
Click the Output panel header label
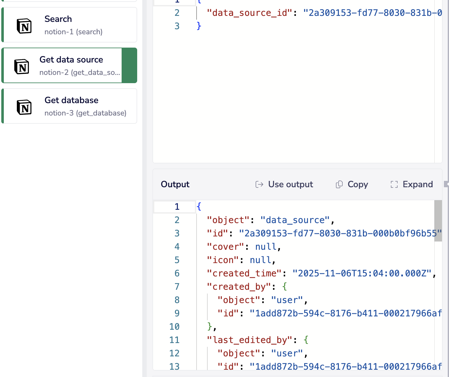tap(175, 184)
